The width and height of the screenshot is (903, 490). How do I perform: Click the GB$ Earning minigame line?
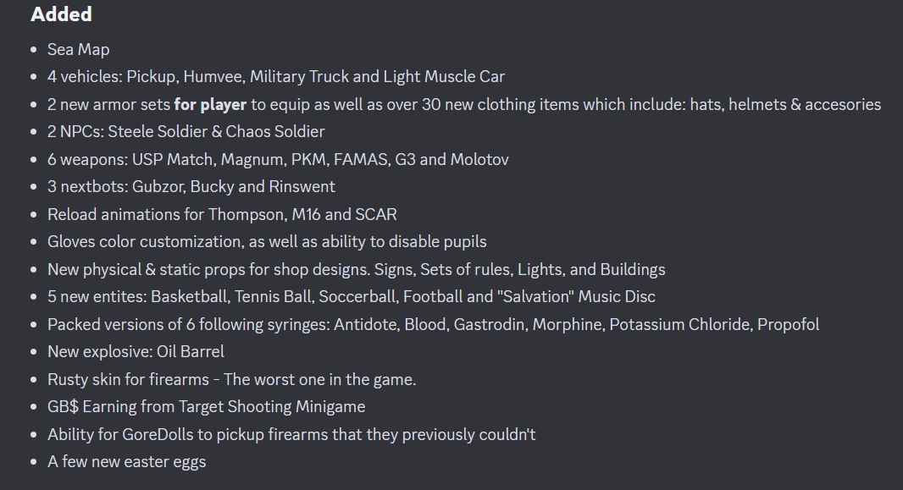pos(206,407)
